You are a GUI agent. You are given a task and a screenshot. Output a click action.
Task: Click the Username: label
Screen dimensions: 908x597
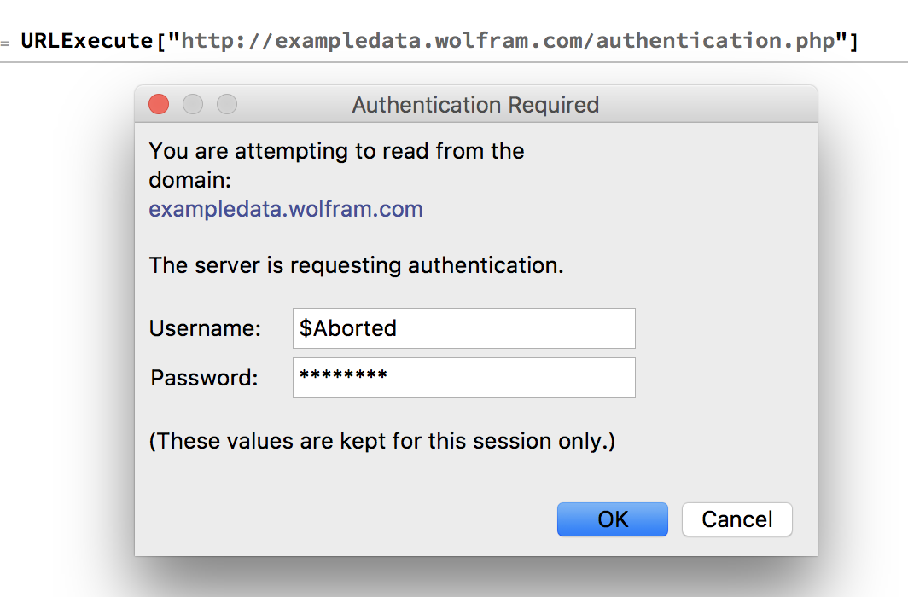(x=205, y=328)
